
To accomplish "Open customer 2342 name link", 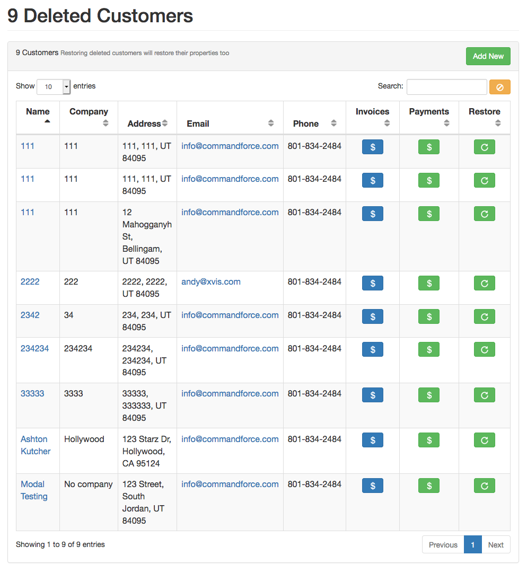I will (x=30, y=315).
